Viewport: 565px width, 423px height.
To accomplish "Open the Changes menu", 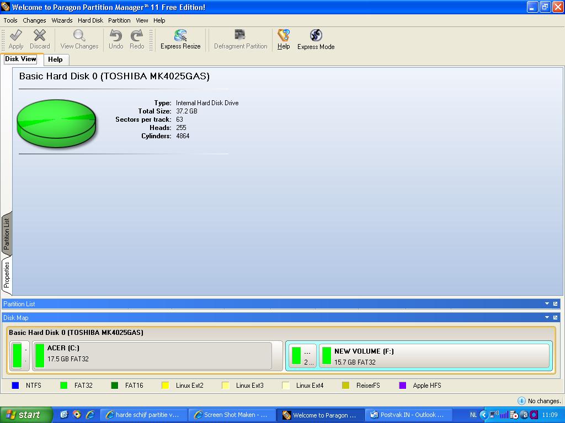I will click(x=34, y=20).
